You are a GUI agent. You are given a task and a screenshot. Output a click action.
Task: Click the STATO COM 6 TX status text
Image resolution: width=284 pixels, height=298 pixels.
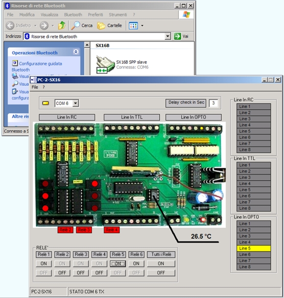coord(87,292)
